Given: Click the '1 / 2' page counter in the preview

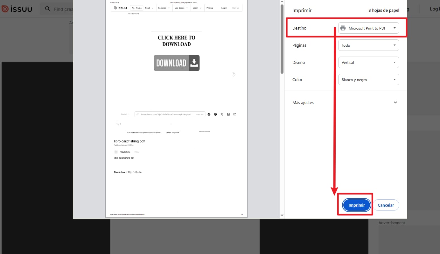Looking at the screenshot, I should coord(119,124).
